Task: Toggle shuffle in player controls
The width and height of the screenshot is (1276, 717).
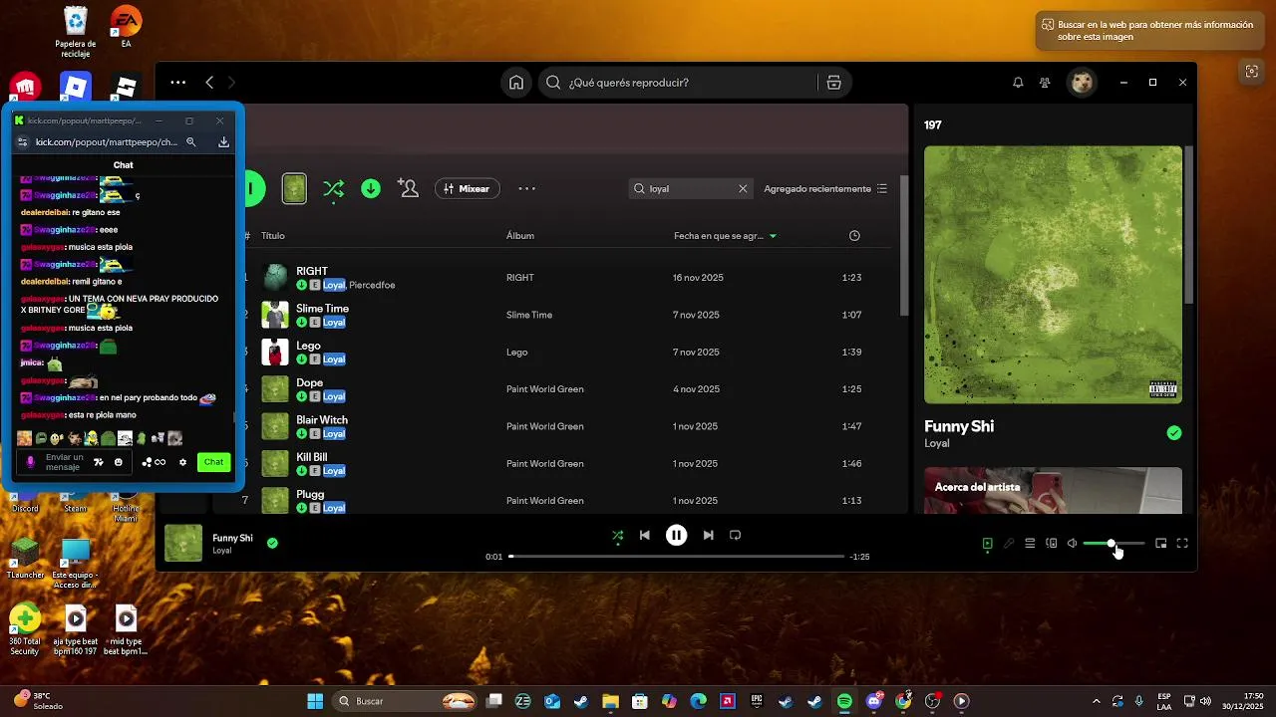Action: (x=618, y=535)
